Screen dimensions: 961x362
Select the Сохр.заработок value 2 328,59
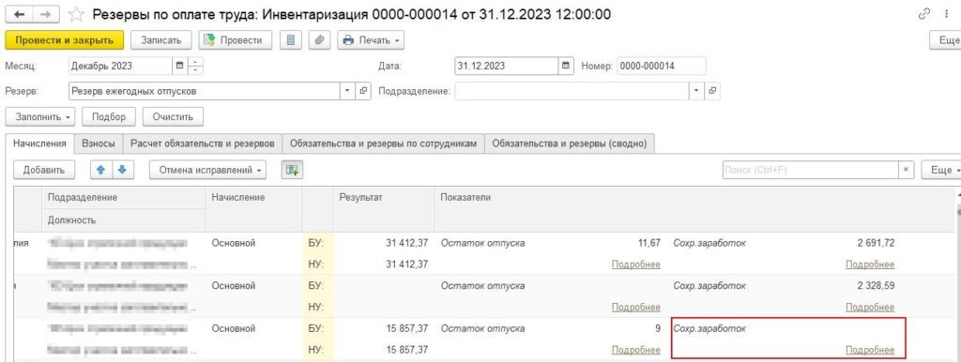(x=876, y=286)
